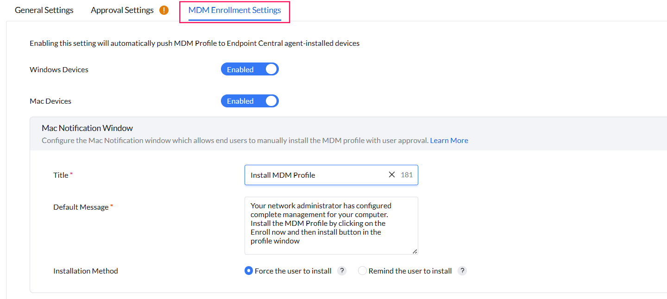Open the Learn More link
667x299 pixels.
(x=449, y=140)
